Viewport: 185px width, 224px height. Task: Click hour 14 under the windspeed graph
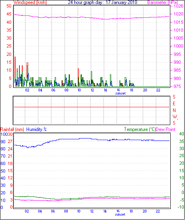pyautogui.click(x=105, y=90)
